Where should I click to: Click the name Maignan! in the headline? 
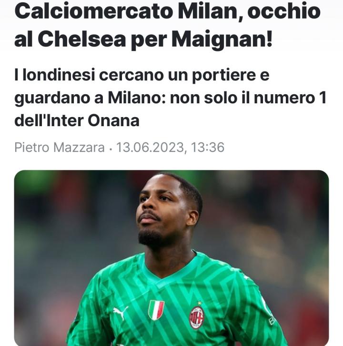pyautogui.click(x=222, y=40)
